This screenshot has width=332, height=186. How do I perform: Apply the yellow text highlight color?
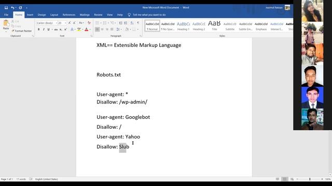click(x=79, y=29)
